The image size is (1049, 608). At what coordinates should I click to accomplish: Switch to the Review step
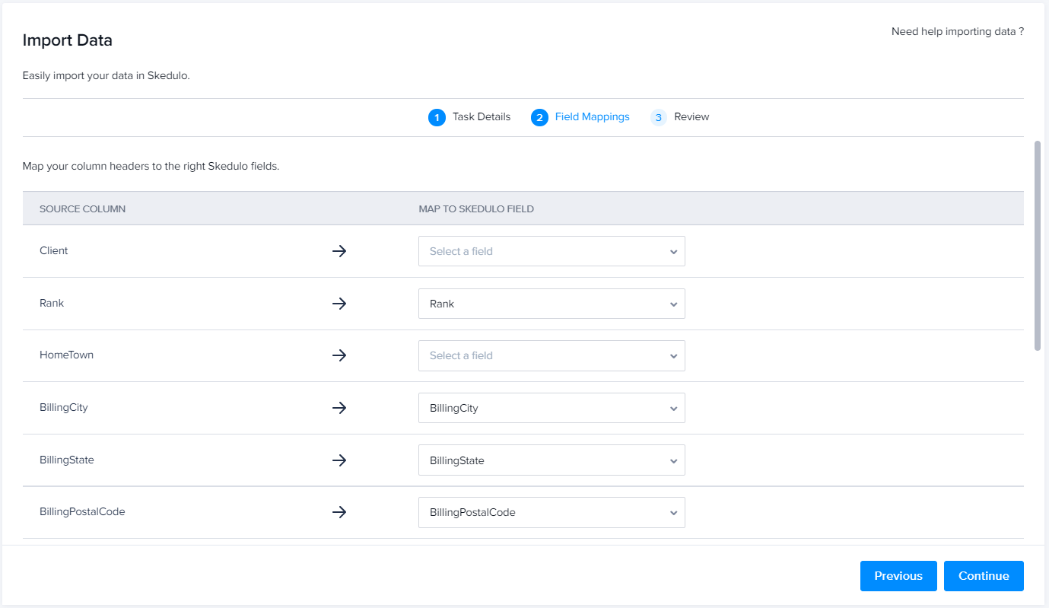tap(691, 116)
